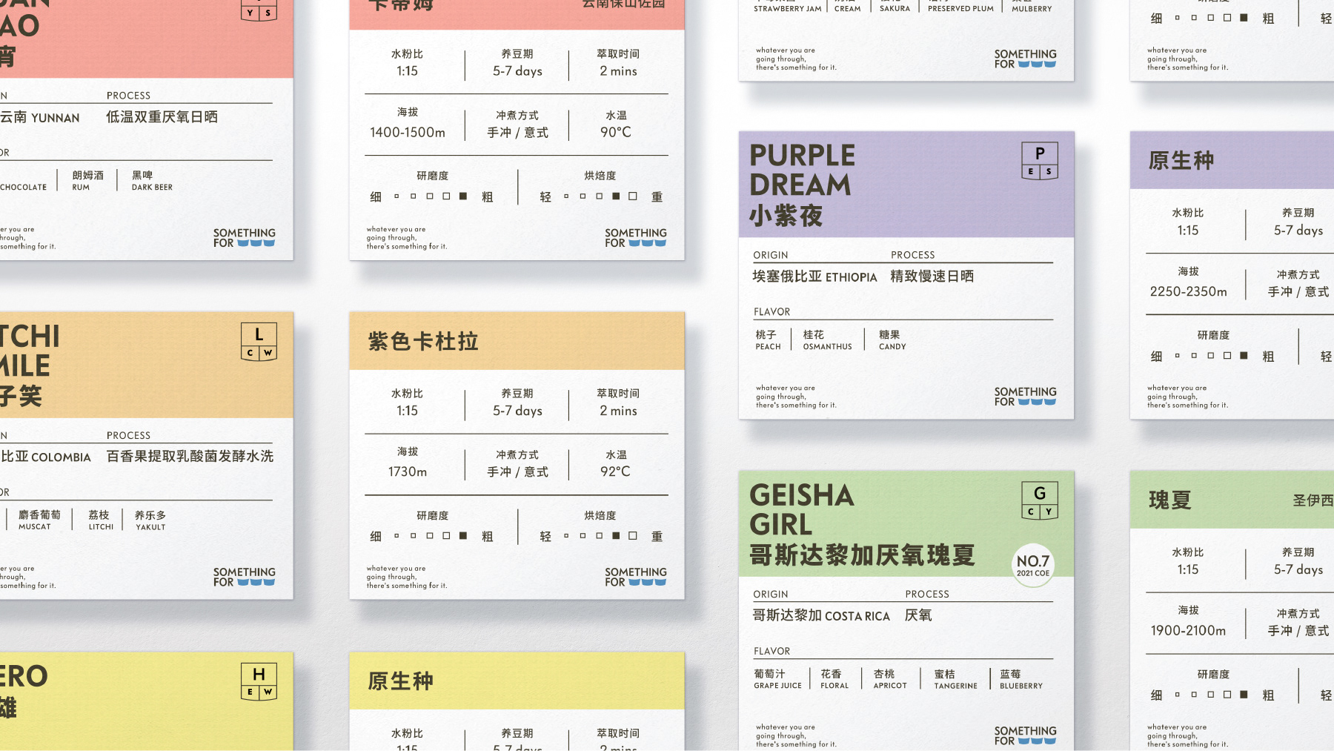Viewport: 1334px width, 751px height.
Task: Click the Something For logo on Geisha Girl card
Action: 1026,735
